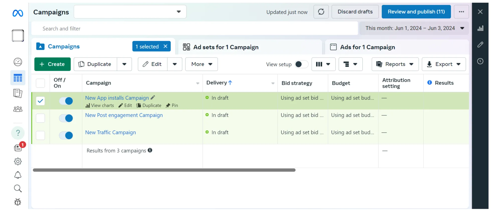Open the history clock icon in right sidebar

(x=480, y=61)
